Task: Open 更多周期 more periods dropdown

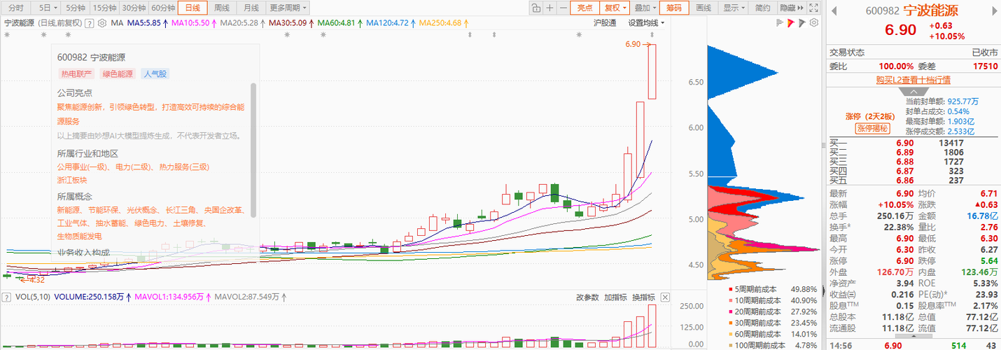Action: [x=288, y=8]
